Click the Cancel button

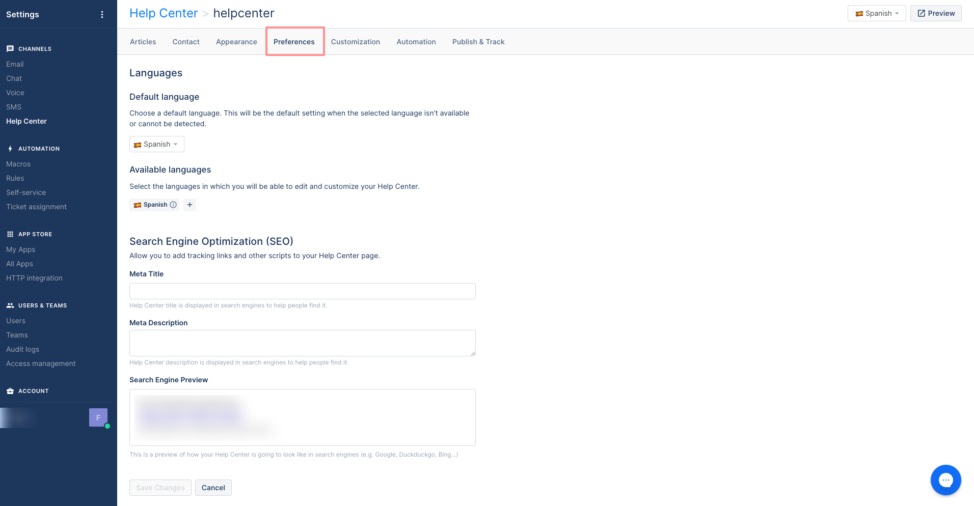pyautogui.click(x=213, y=487)
